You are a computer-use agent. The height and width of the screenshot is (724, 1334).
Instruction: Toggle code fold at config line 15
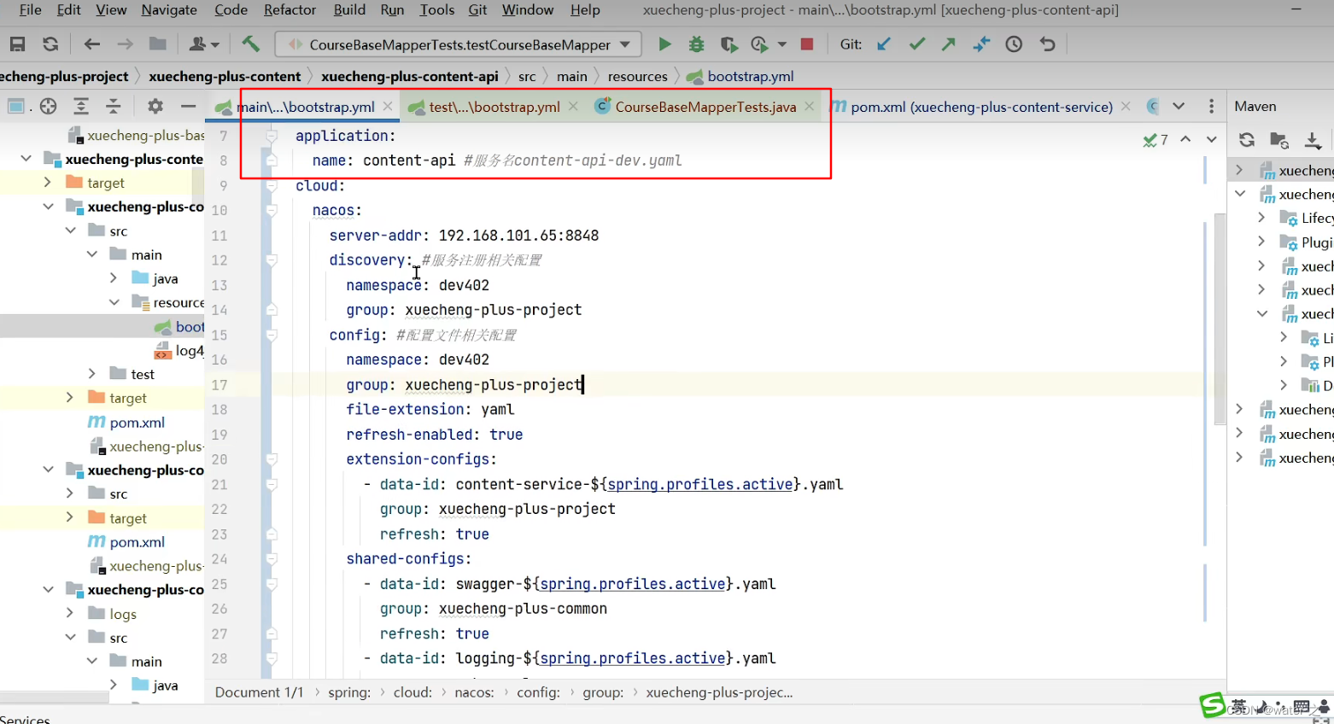(x=271, y=335)
